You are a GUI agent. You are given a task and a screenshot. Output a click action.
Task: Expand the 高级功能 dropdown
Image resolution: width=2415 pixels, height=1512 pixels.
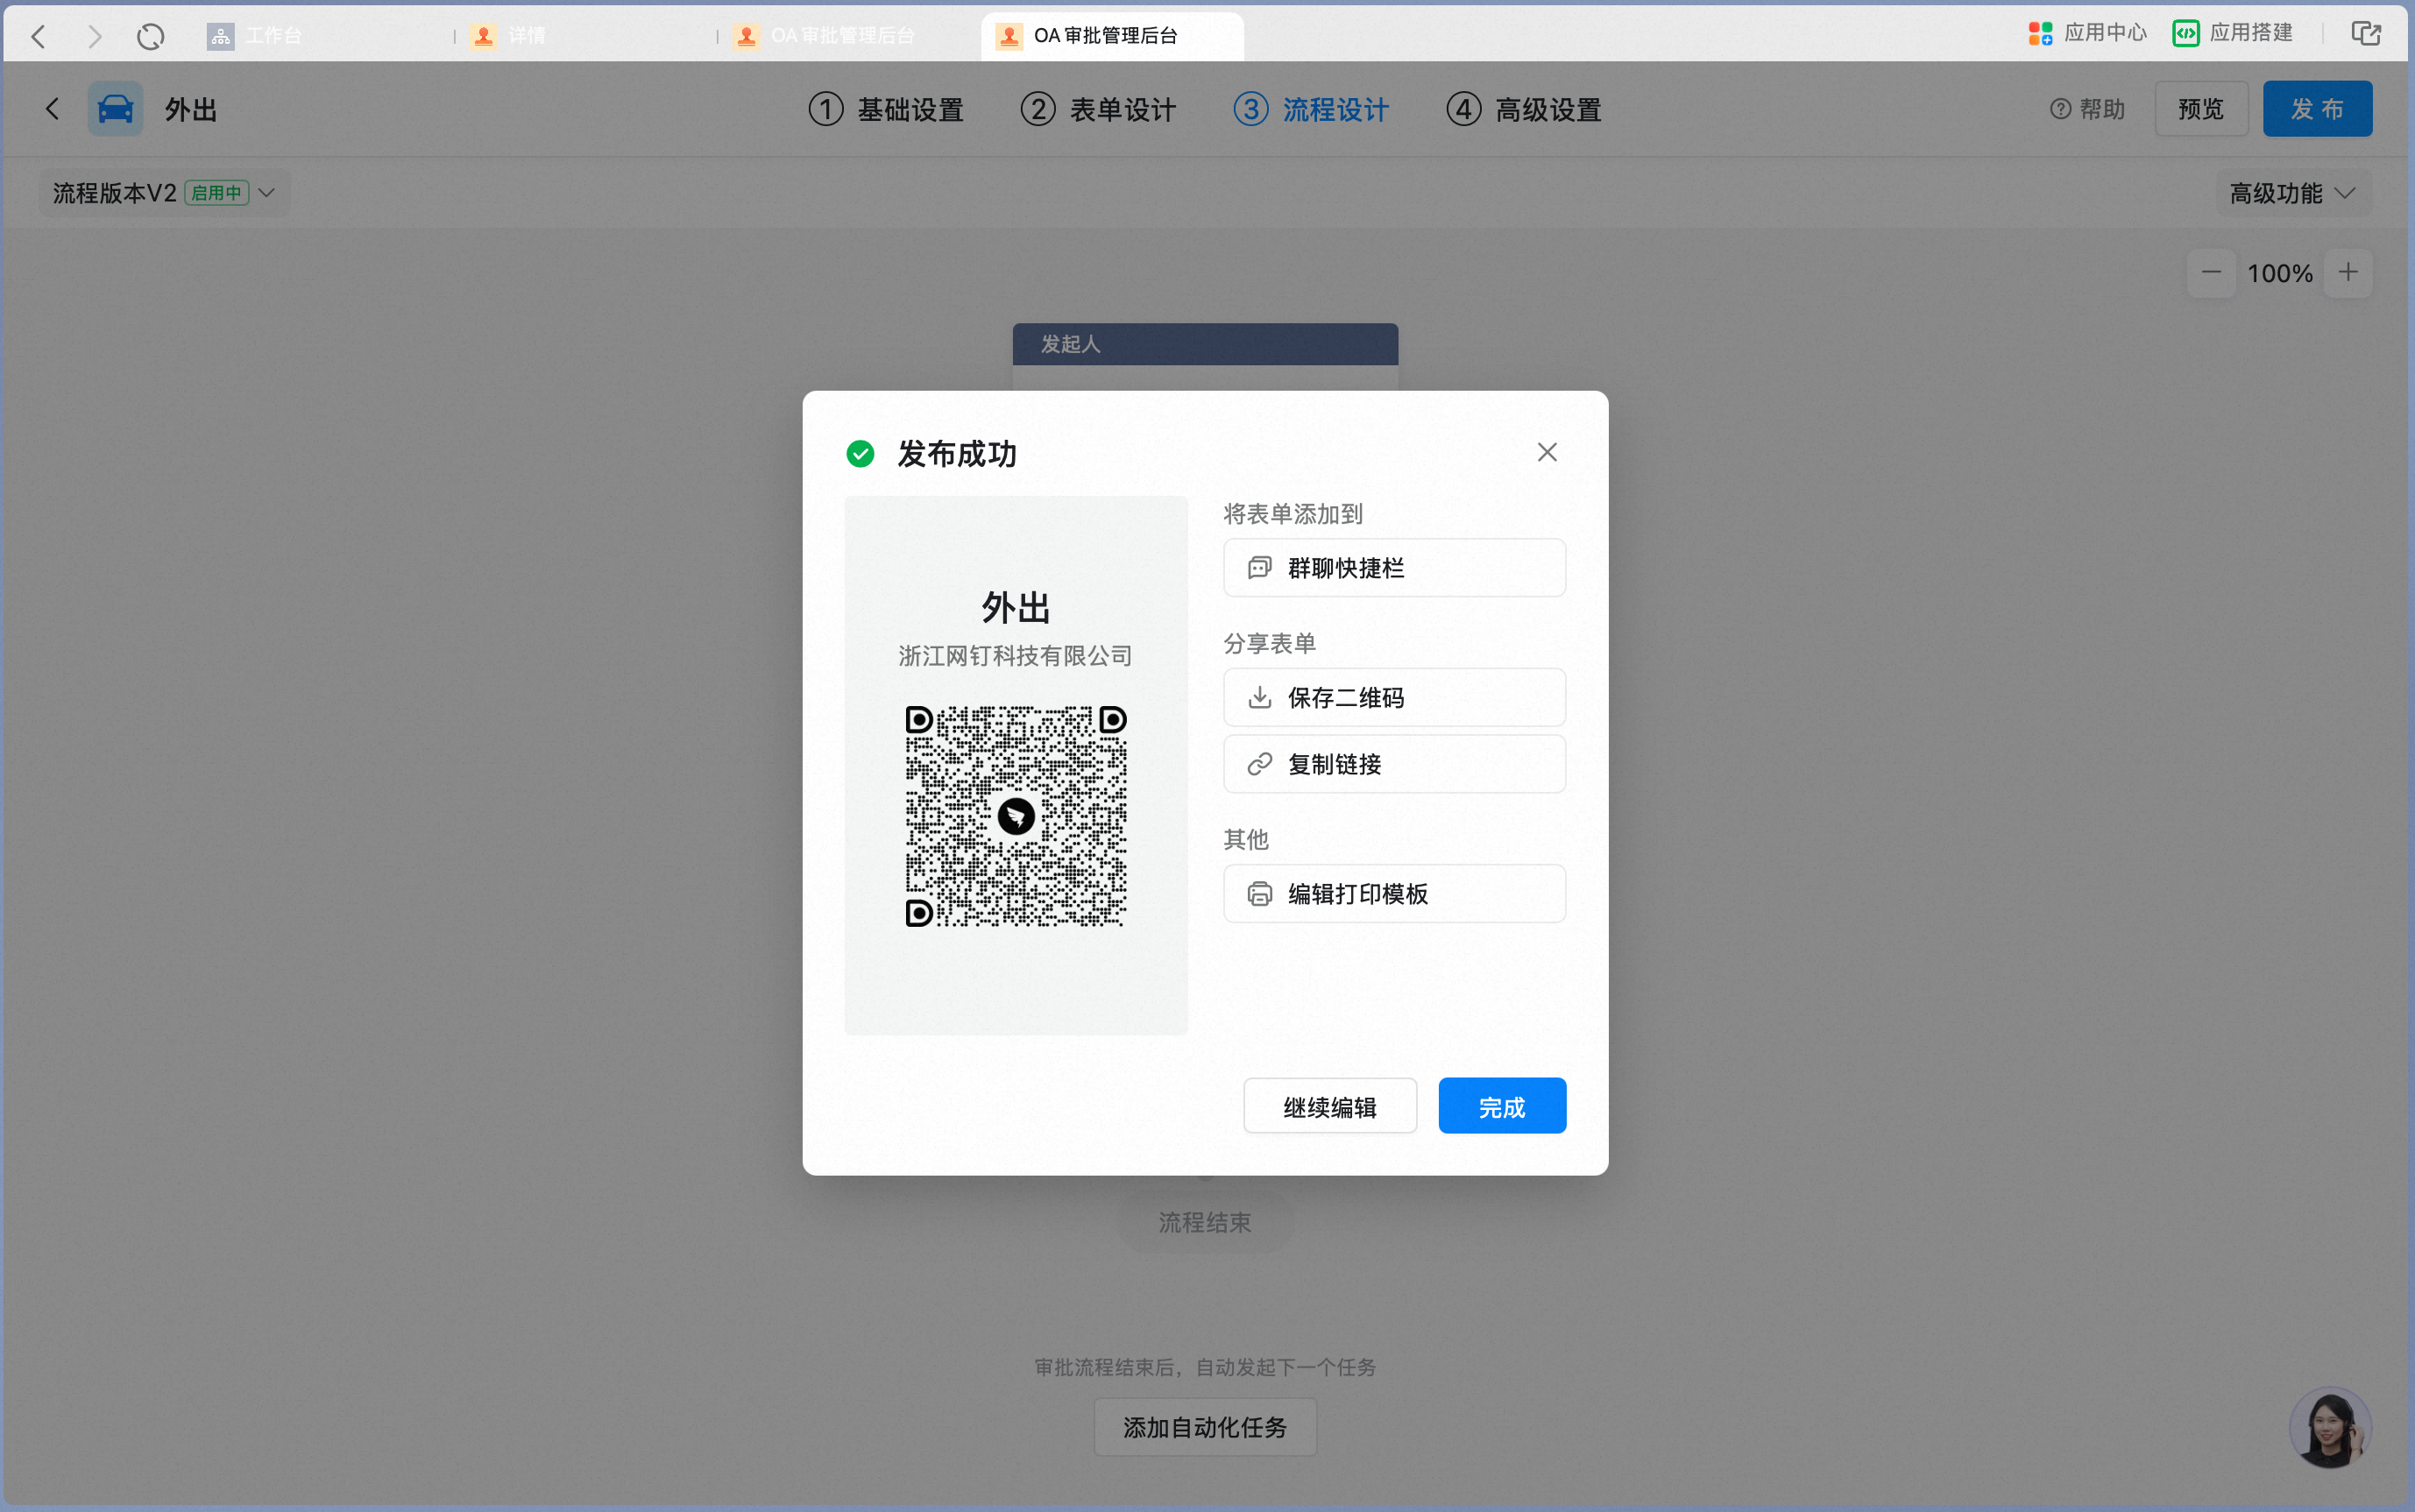[x=2293, y=193]
